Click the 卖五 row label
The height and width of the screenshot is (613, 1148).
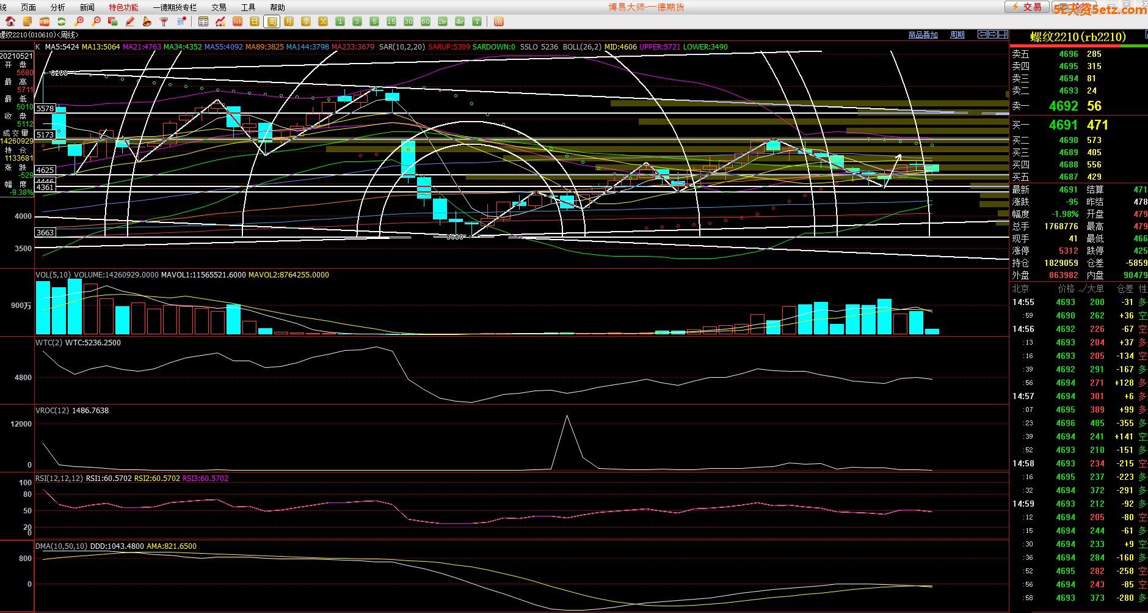pos(1020,54)
